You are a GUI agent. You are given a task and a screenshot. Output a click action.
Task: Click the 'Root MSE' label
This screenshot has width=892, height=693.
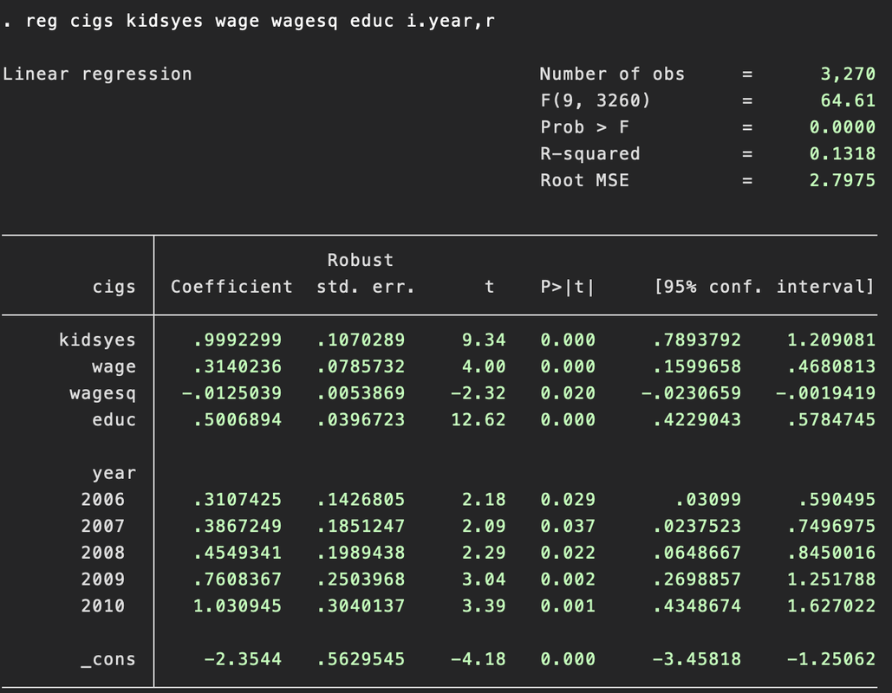[x=585, y=181]
